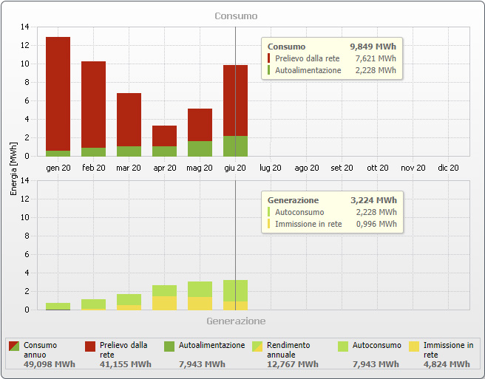Select the mar 20 consumption bar
The height and width of the screenshot is (379, 485).
pyautogui.click(x=129, y=125)
